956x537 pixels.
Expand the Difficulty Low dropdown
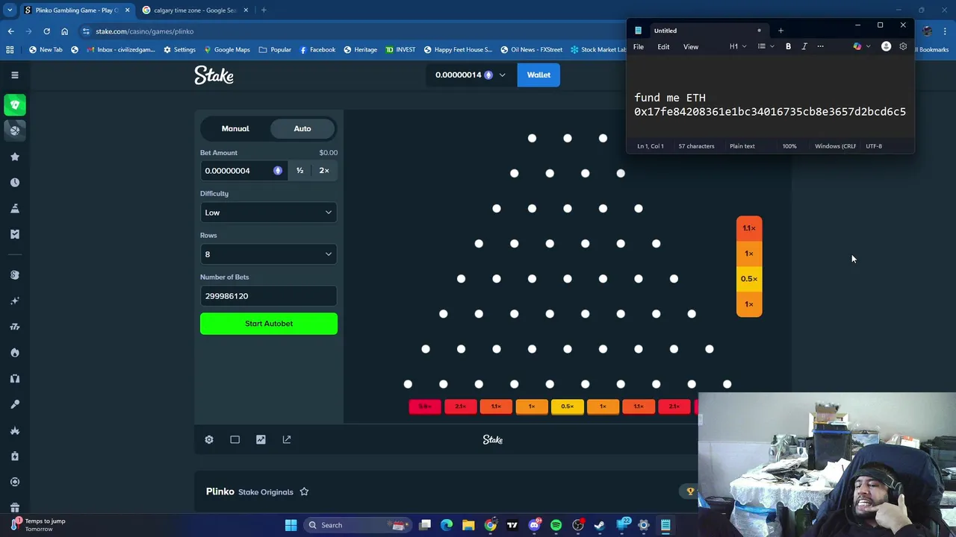tap(268, 213)
